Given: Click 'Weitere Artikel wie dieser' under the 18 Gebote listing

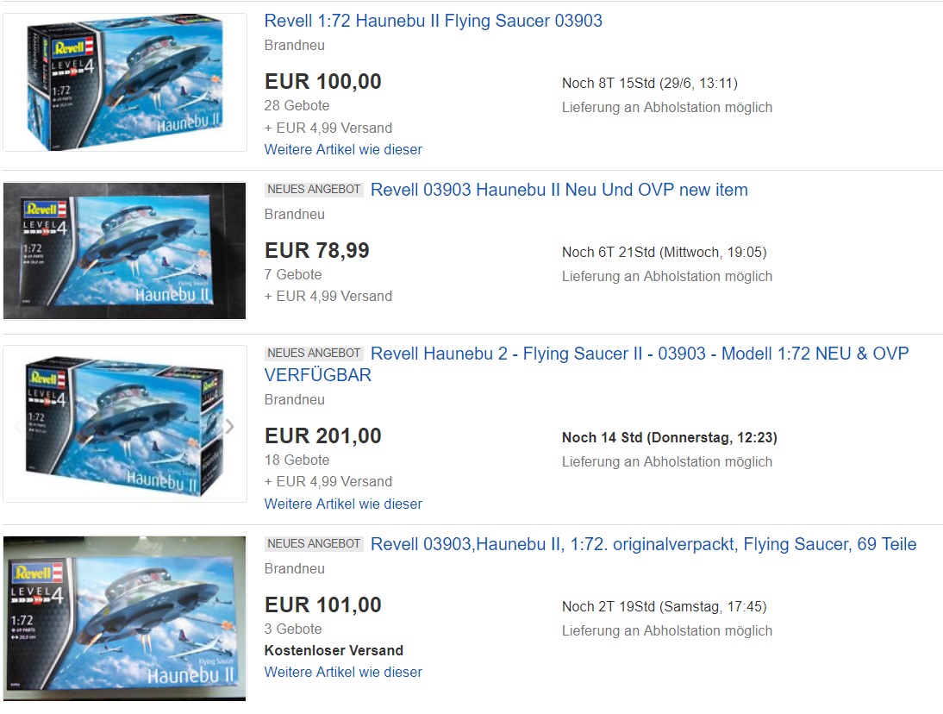Looking at the screenshot, I should coord(343,504).
